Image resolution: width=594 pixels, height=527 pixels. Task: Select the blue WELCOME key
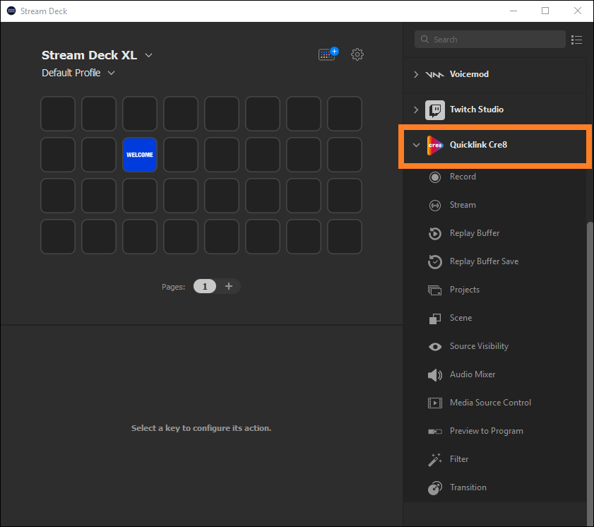click(140, 155)
